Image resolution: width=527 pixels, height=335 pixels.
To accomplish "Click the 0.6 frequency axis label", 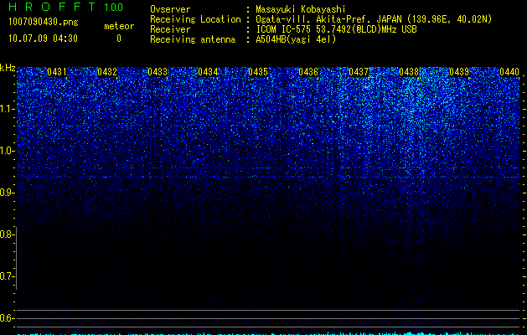I will (7, 318).
